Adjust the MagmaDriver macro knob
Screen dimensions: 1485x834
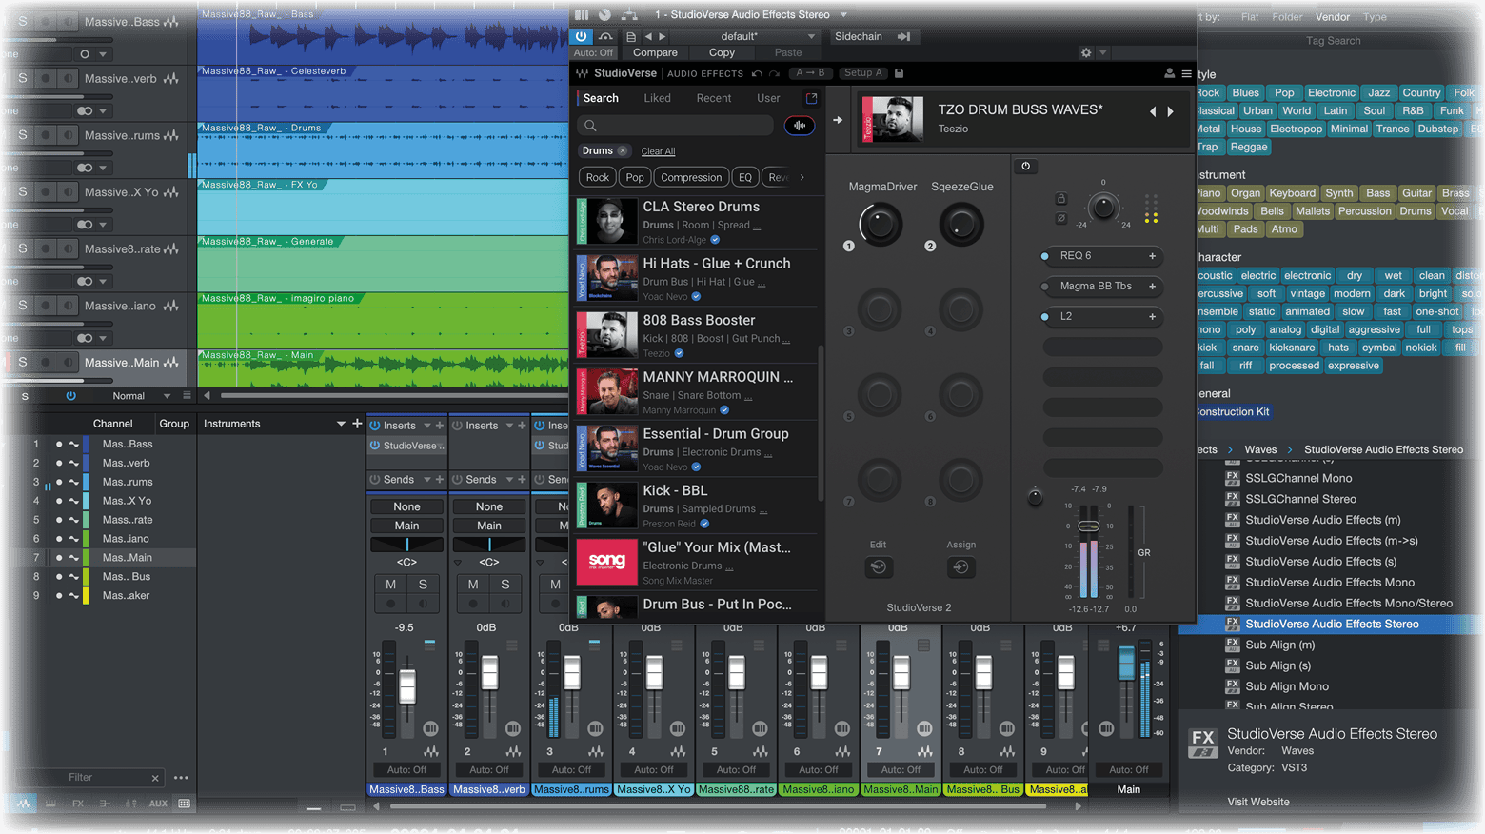pos(881,226)
